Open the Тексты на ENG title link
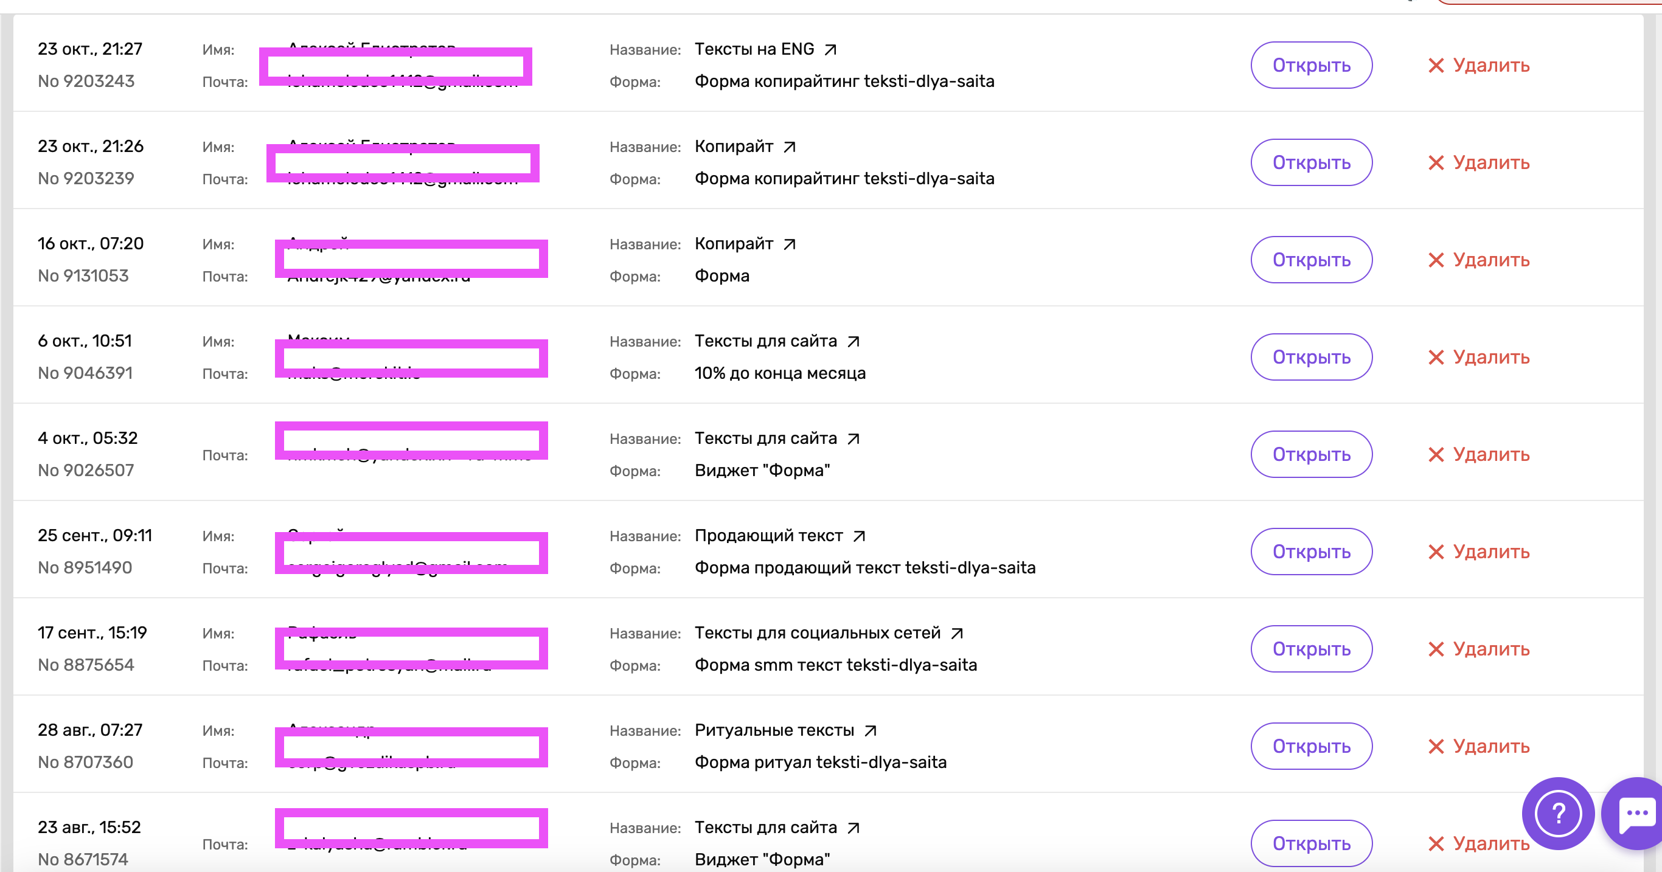 pyautogui.click(x=754, y=49)
